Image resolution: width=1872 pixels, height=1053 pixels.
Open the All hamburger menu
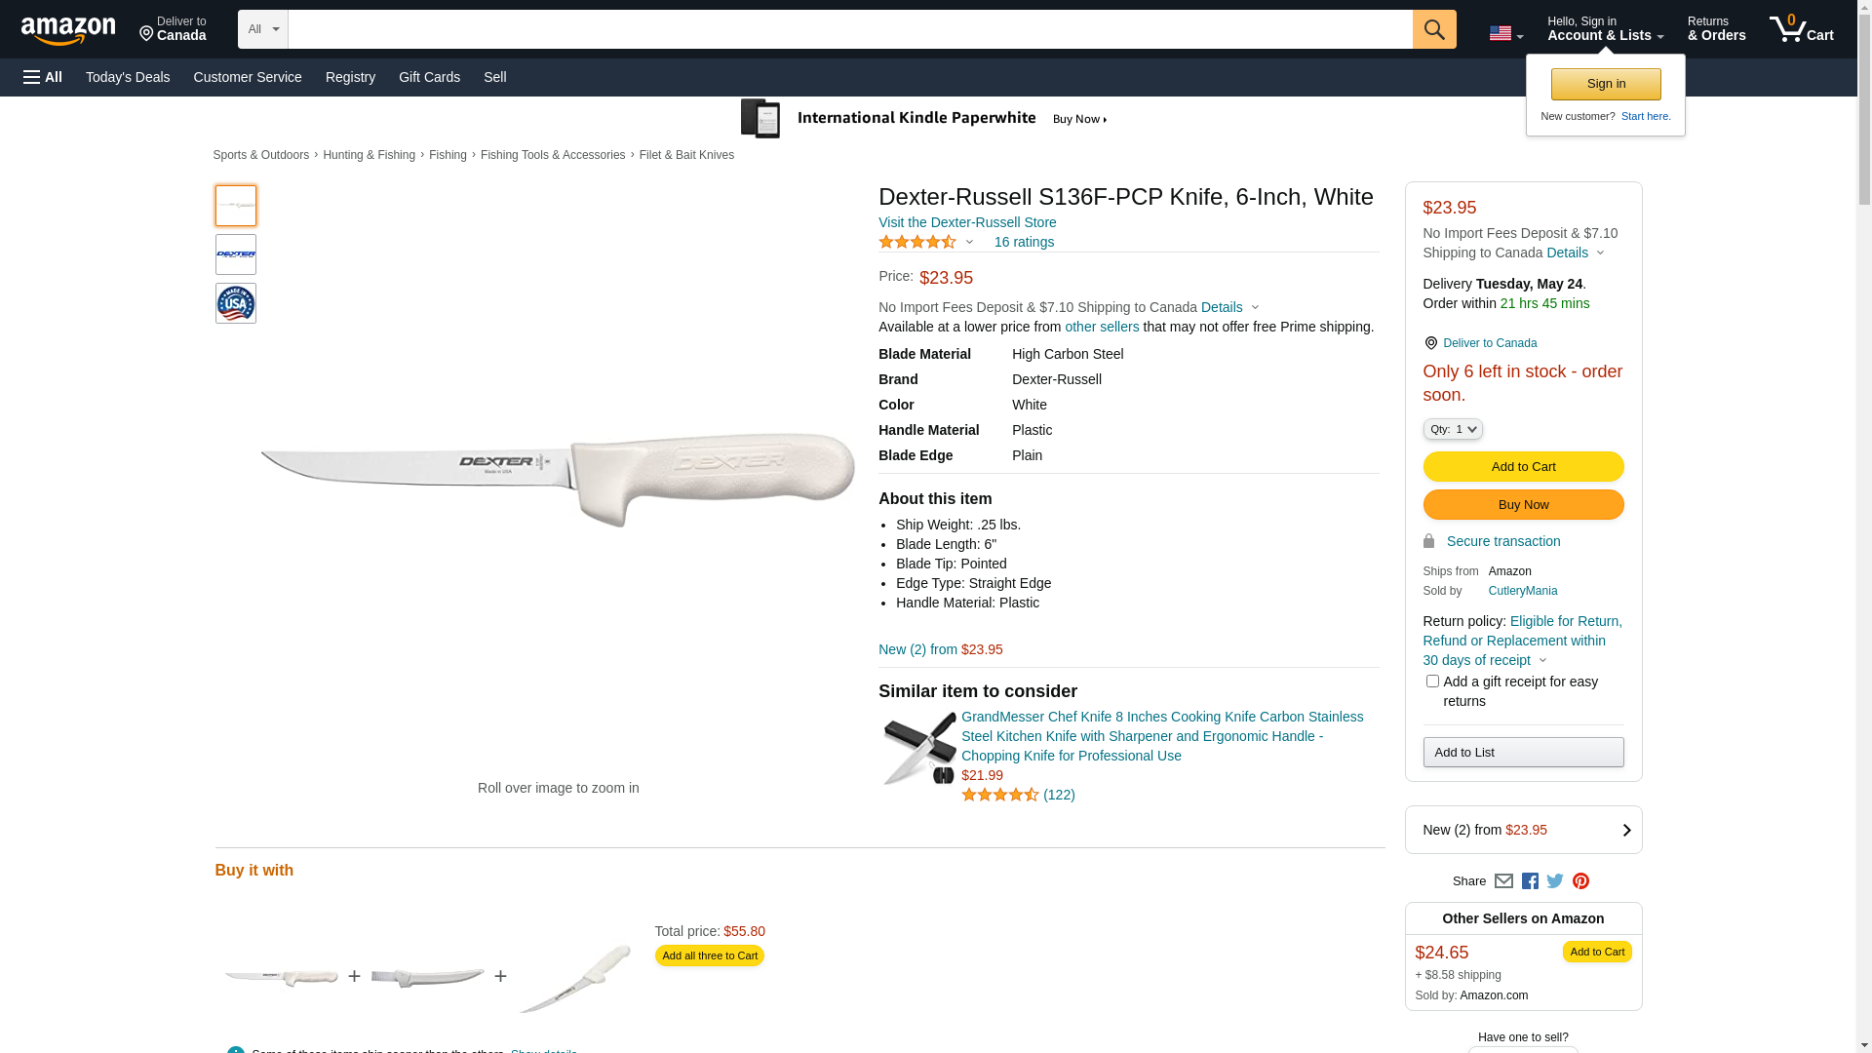pyautogui.click(x=43, y=77)
